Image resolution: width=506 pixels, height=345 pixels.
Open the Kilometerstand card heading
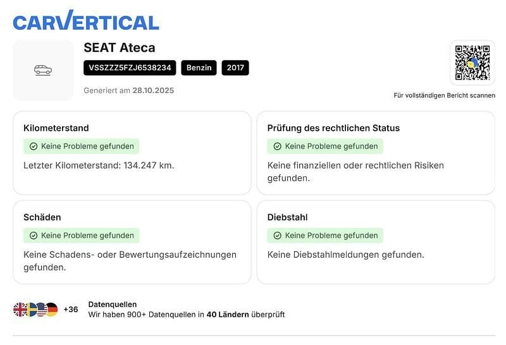[56, 128]
